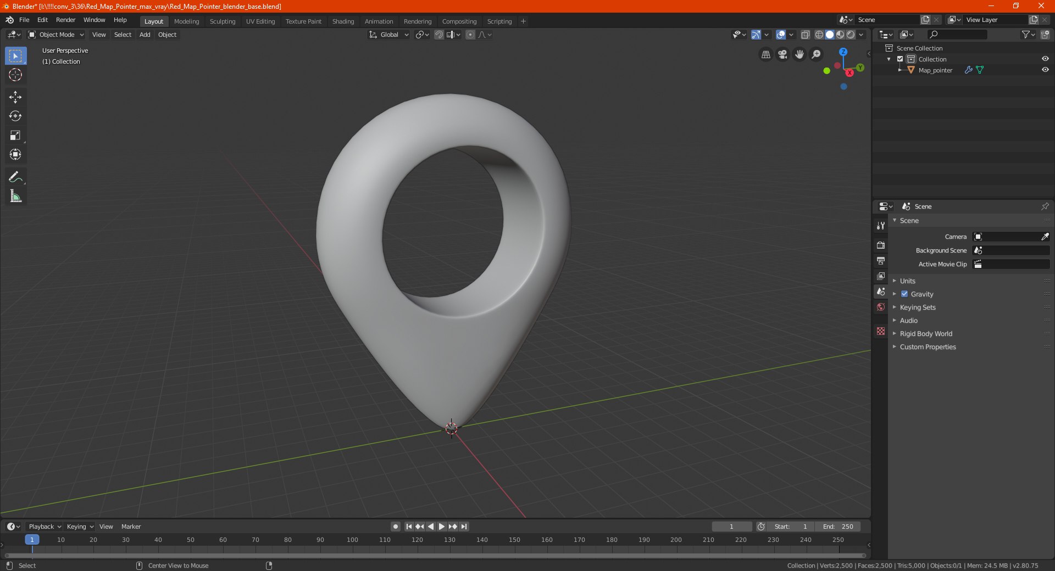Open the View Layer properties tab
This screenshot has width=1055, height=571.
(x=881, y=276)
